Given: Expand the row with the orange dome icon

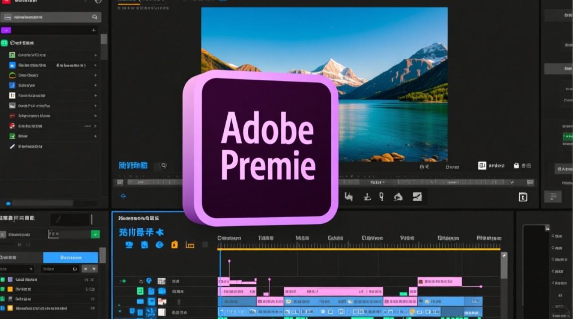Looking at the screenshot, I should coord(95,75).
